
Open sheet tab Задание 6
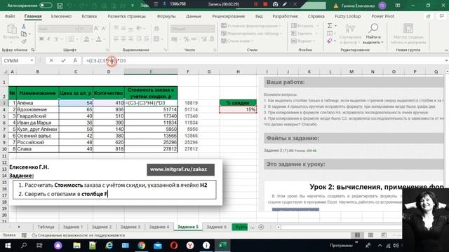217,227
